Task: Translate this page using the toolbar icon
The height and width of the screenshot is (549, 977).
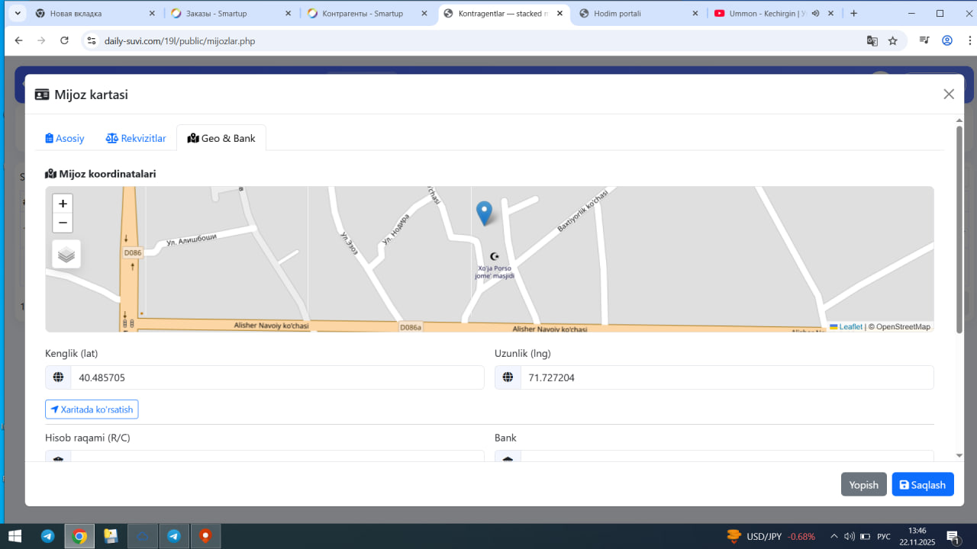Action: coord(872,40)
